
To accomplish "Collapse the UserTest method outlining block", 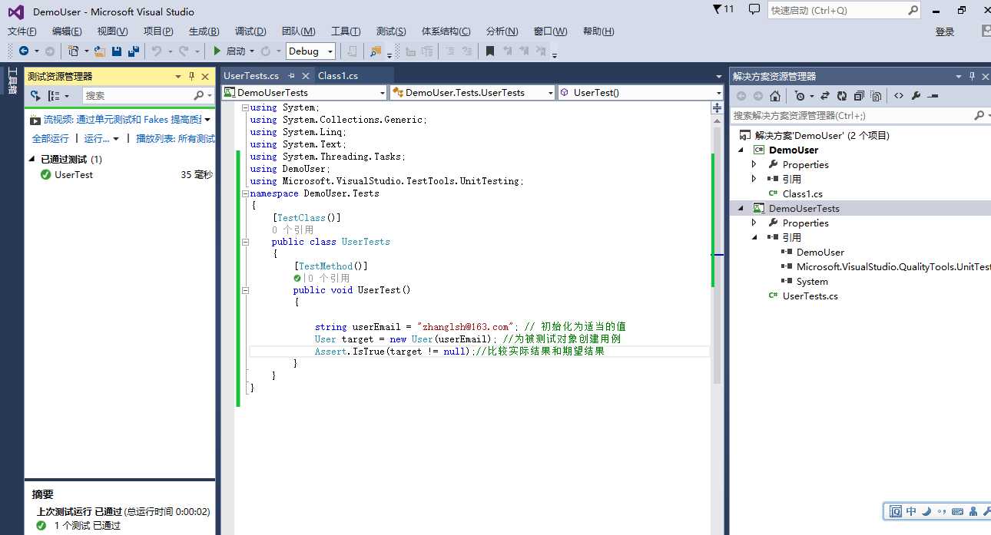I will coord(246,291).
